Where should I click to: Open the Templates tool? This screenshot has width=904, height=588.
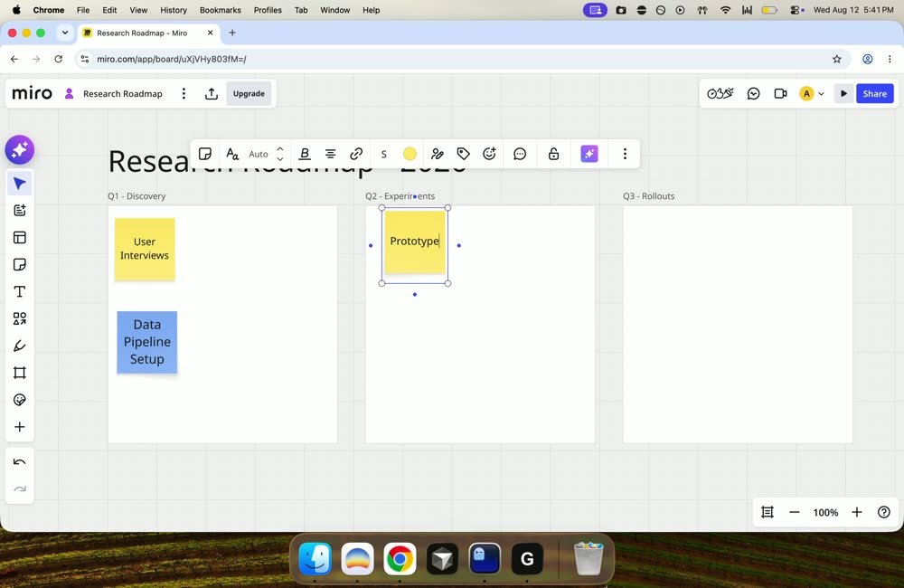[20, 238]
